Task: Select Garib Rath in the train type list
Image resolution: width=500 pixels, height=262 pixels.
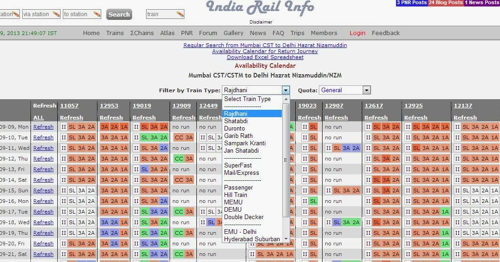Action: (252, 136)
